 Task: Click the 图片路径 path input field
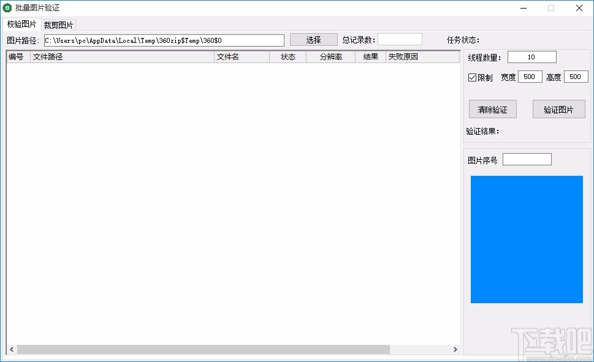coord(162,39)
